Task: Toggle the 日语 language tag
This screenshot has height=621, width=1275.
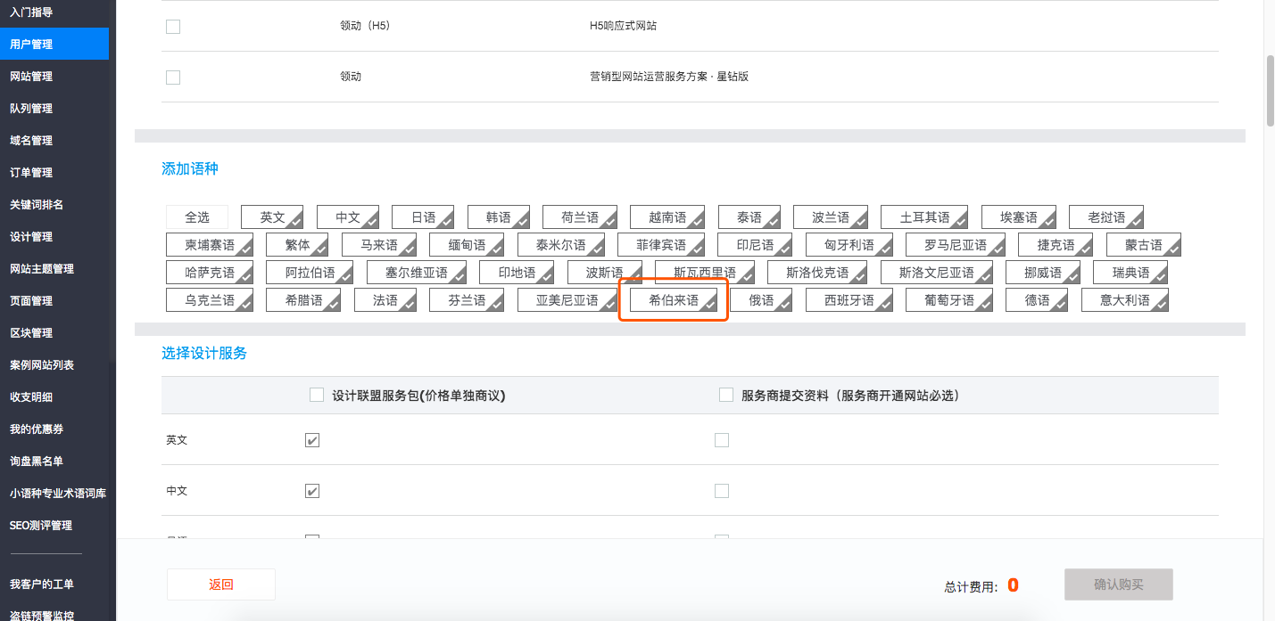Action: (x=423, y=217)
